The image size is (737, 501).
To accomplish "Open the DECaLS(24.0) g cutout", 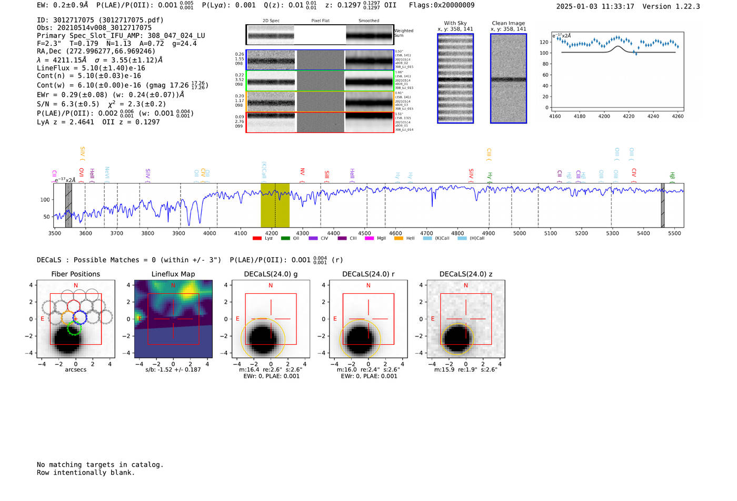I will pos(271,319).
